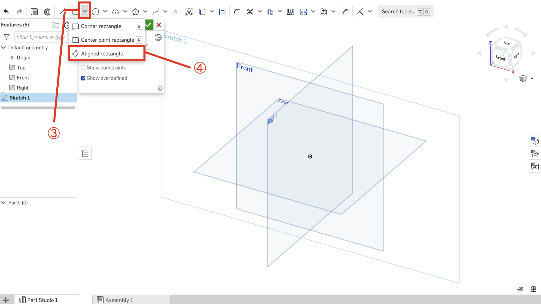Image resolution: width=541 pixels, height=304 pixels.
Task: Click the progress spinner next to the sketch dialog
Action: [158, 37]
